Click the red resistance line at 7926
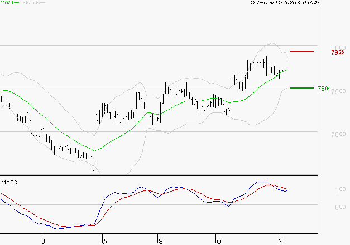 tap(301, 52)
